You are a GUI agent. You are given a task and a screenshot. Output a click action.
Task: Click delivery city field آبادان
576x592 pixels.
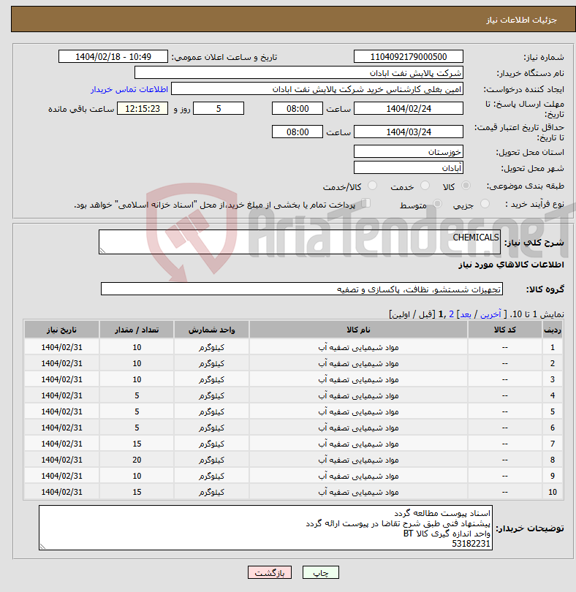(x=409, y=167)
